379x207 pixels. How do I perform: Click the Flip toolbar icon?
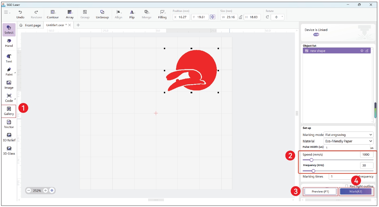[132, 14]
